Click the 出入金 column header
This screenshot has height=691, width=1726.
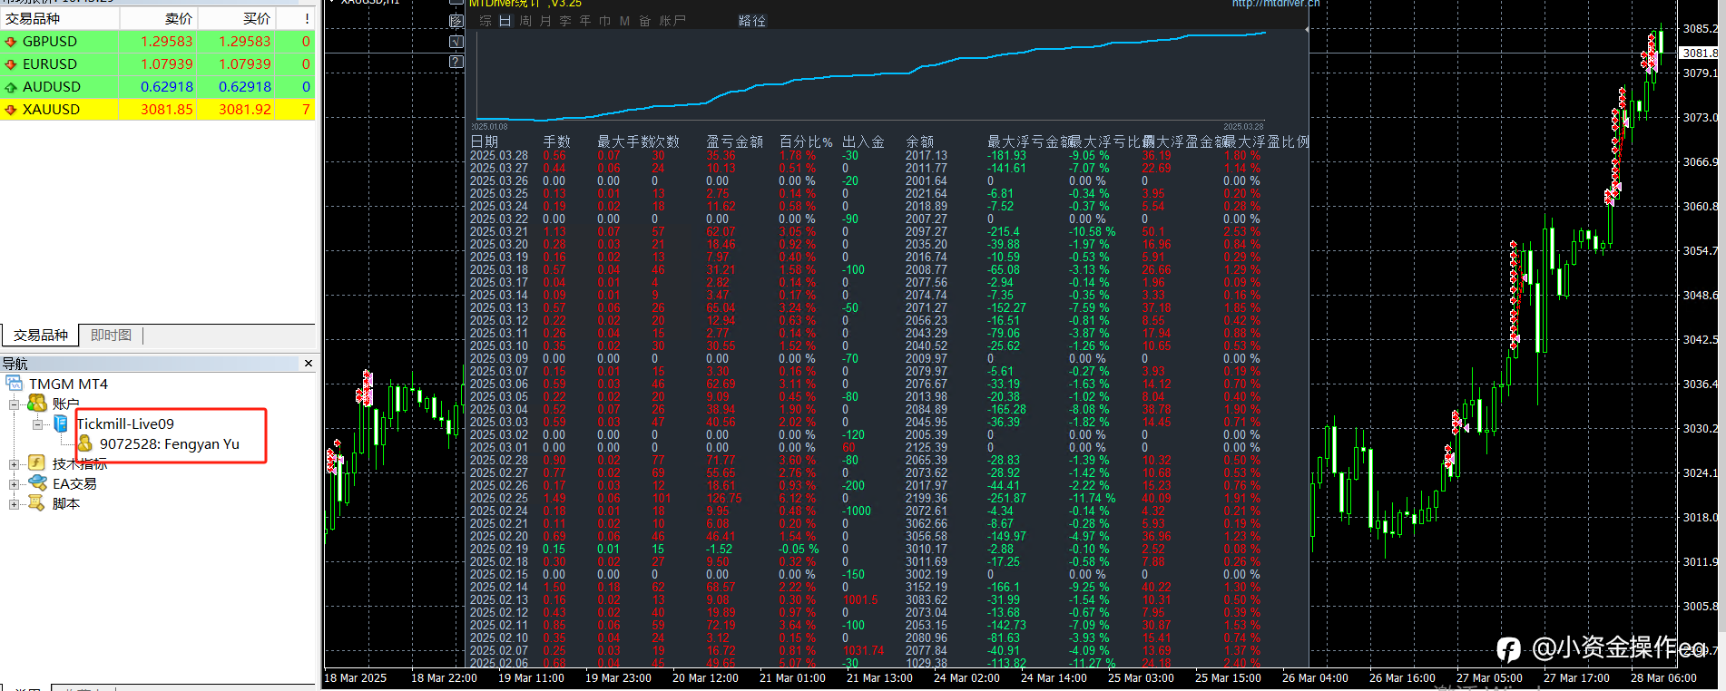863,142
